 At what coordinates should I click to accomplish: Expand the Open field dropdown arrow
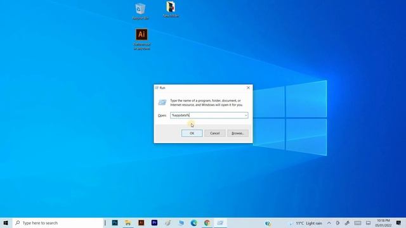[x=246, y=115]
